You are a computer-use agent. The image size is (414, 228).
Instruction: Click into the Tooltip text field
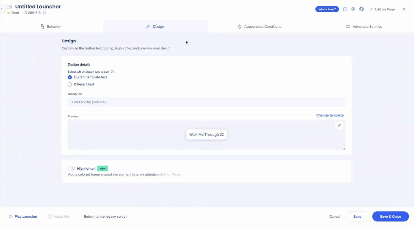(206, 102)
